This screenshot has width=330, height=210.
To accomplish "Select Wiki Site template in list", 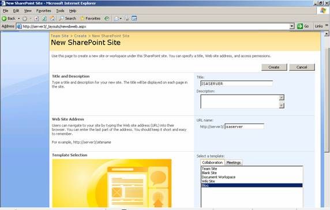I will pos(208,181).
